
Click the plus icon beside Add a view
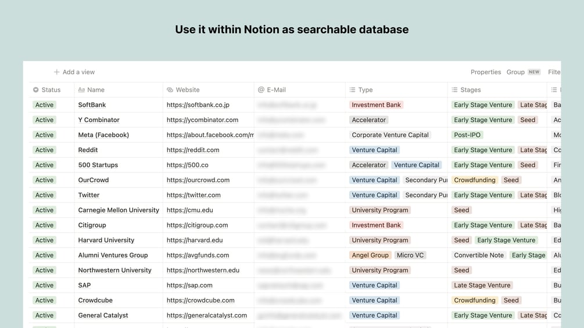(56, 72)
